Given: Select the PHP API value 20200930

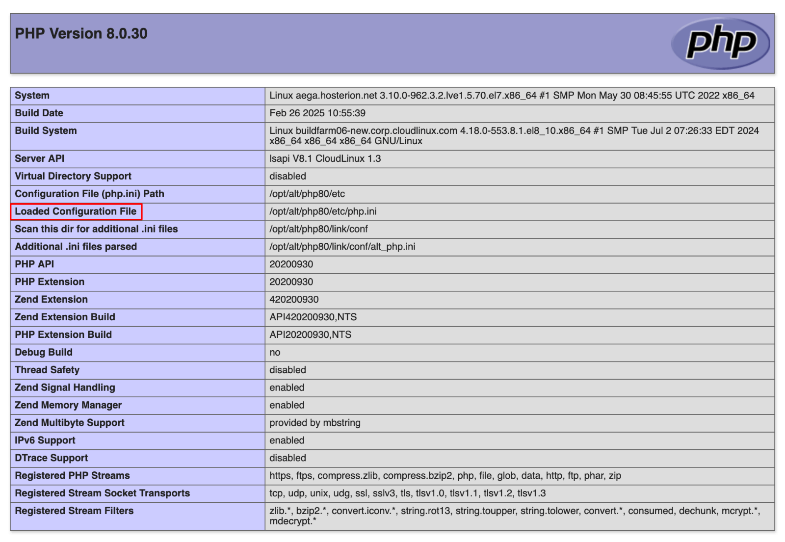Looking at the screenshot, I should pyautogui.click(x=291, y=264).
